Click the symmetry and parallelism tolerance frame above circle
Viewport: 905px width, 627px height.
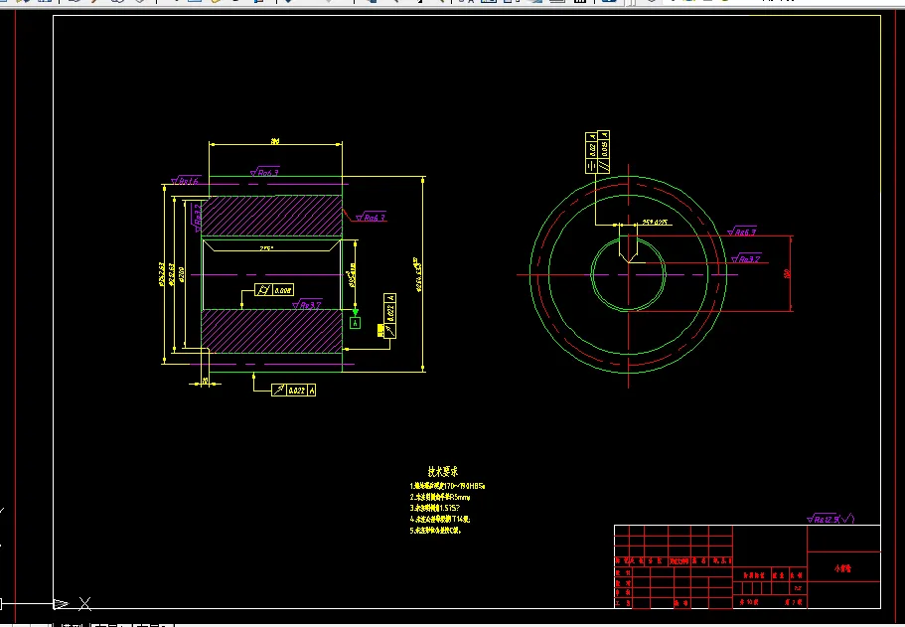click(x=597, y=152)
